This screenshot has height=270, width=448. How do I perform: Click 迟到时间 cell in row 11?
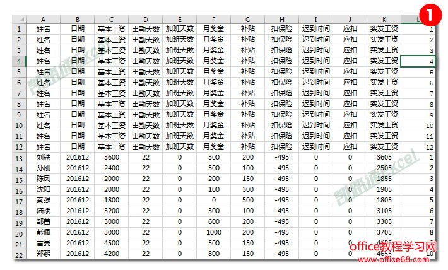[315, 136]
